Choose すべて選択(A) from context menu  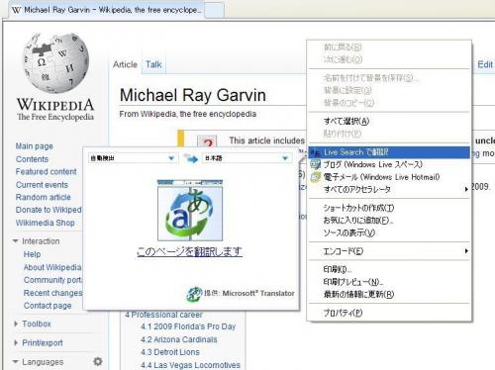point(389,121)
